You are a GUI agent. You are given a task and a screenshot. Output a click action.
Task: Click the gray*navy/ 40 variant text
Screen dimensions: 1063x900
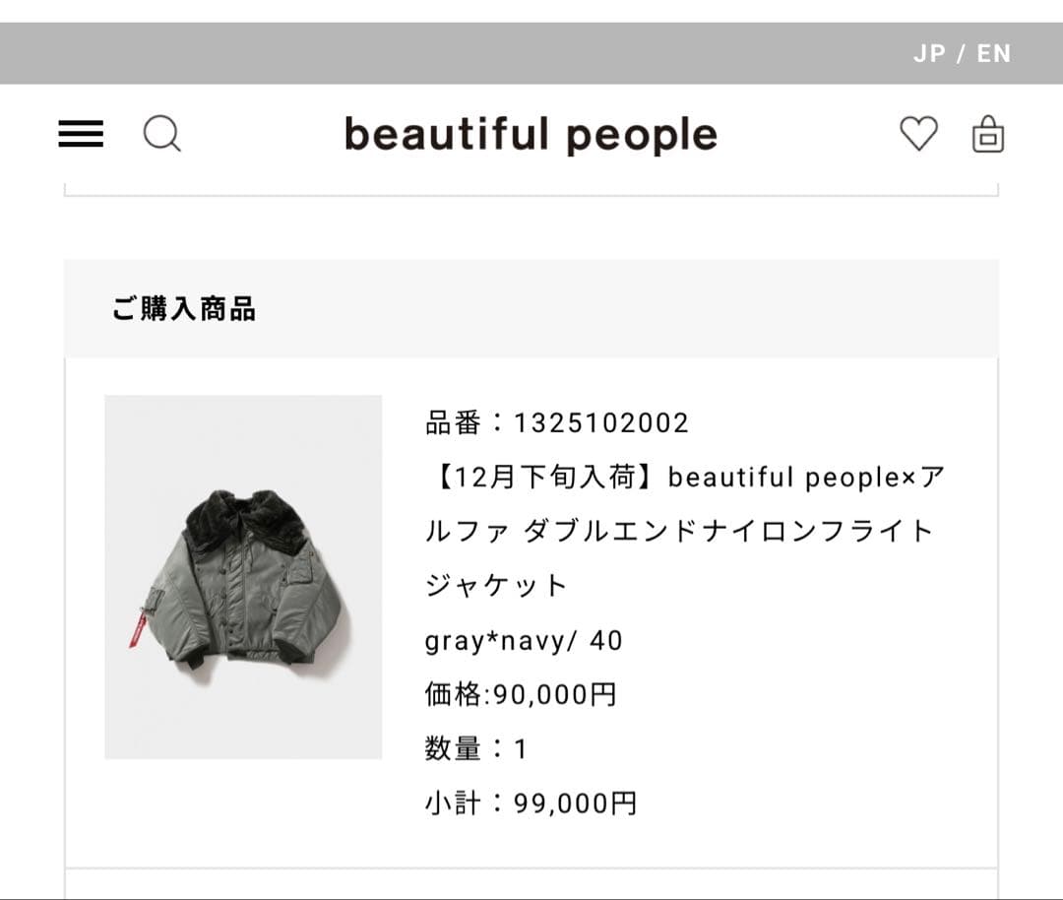coord(524,641)
